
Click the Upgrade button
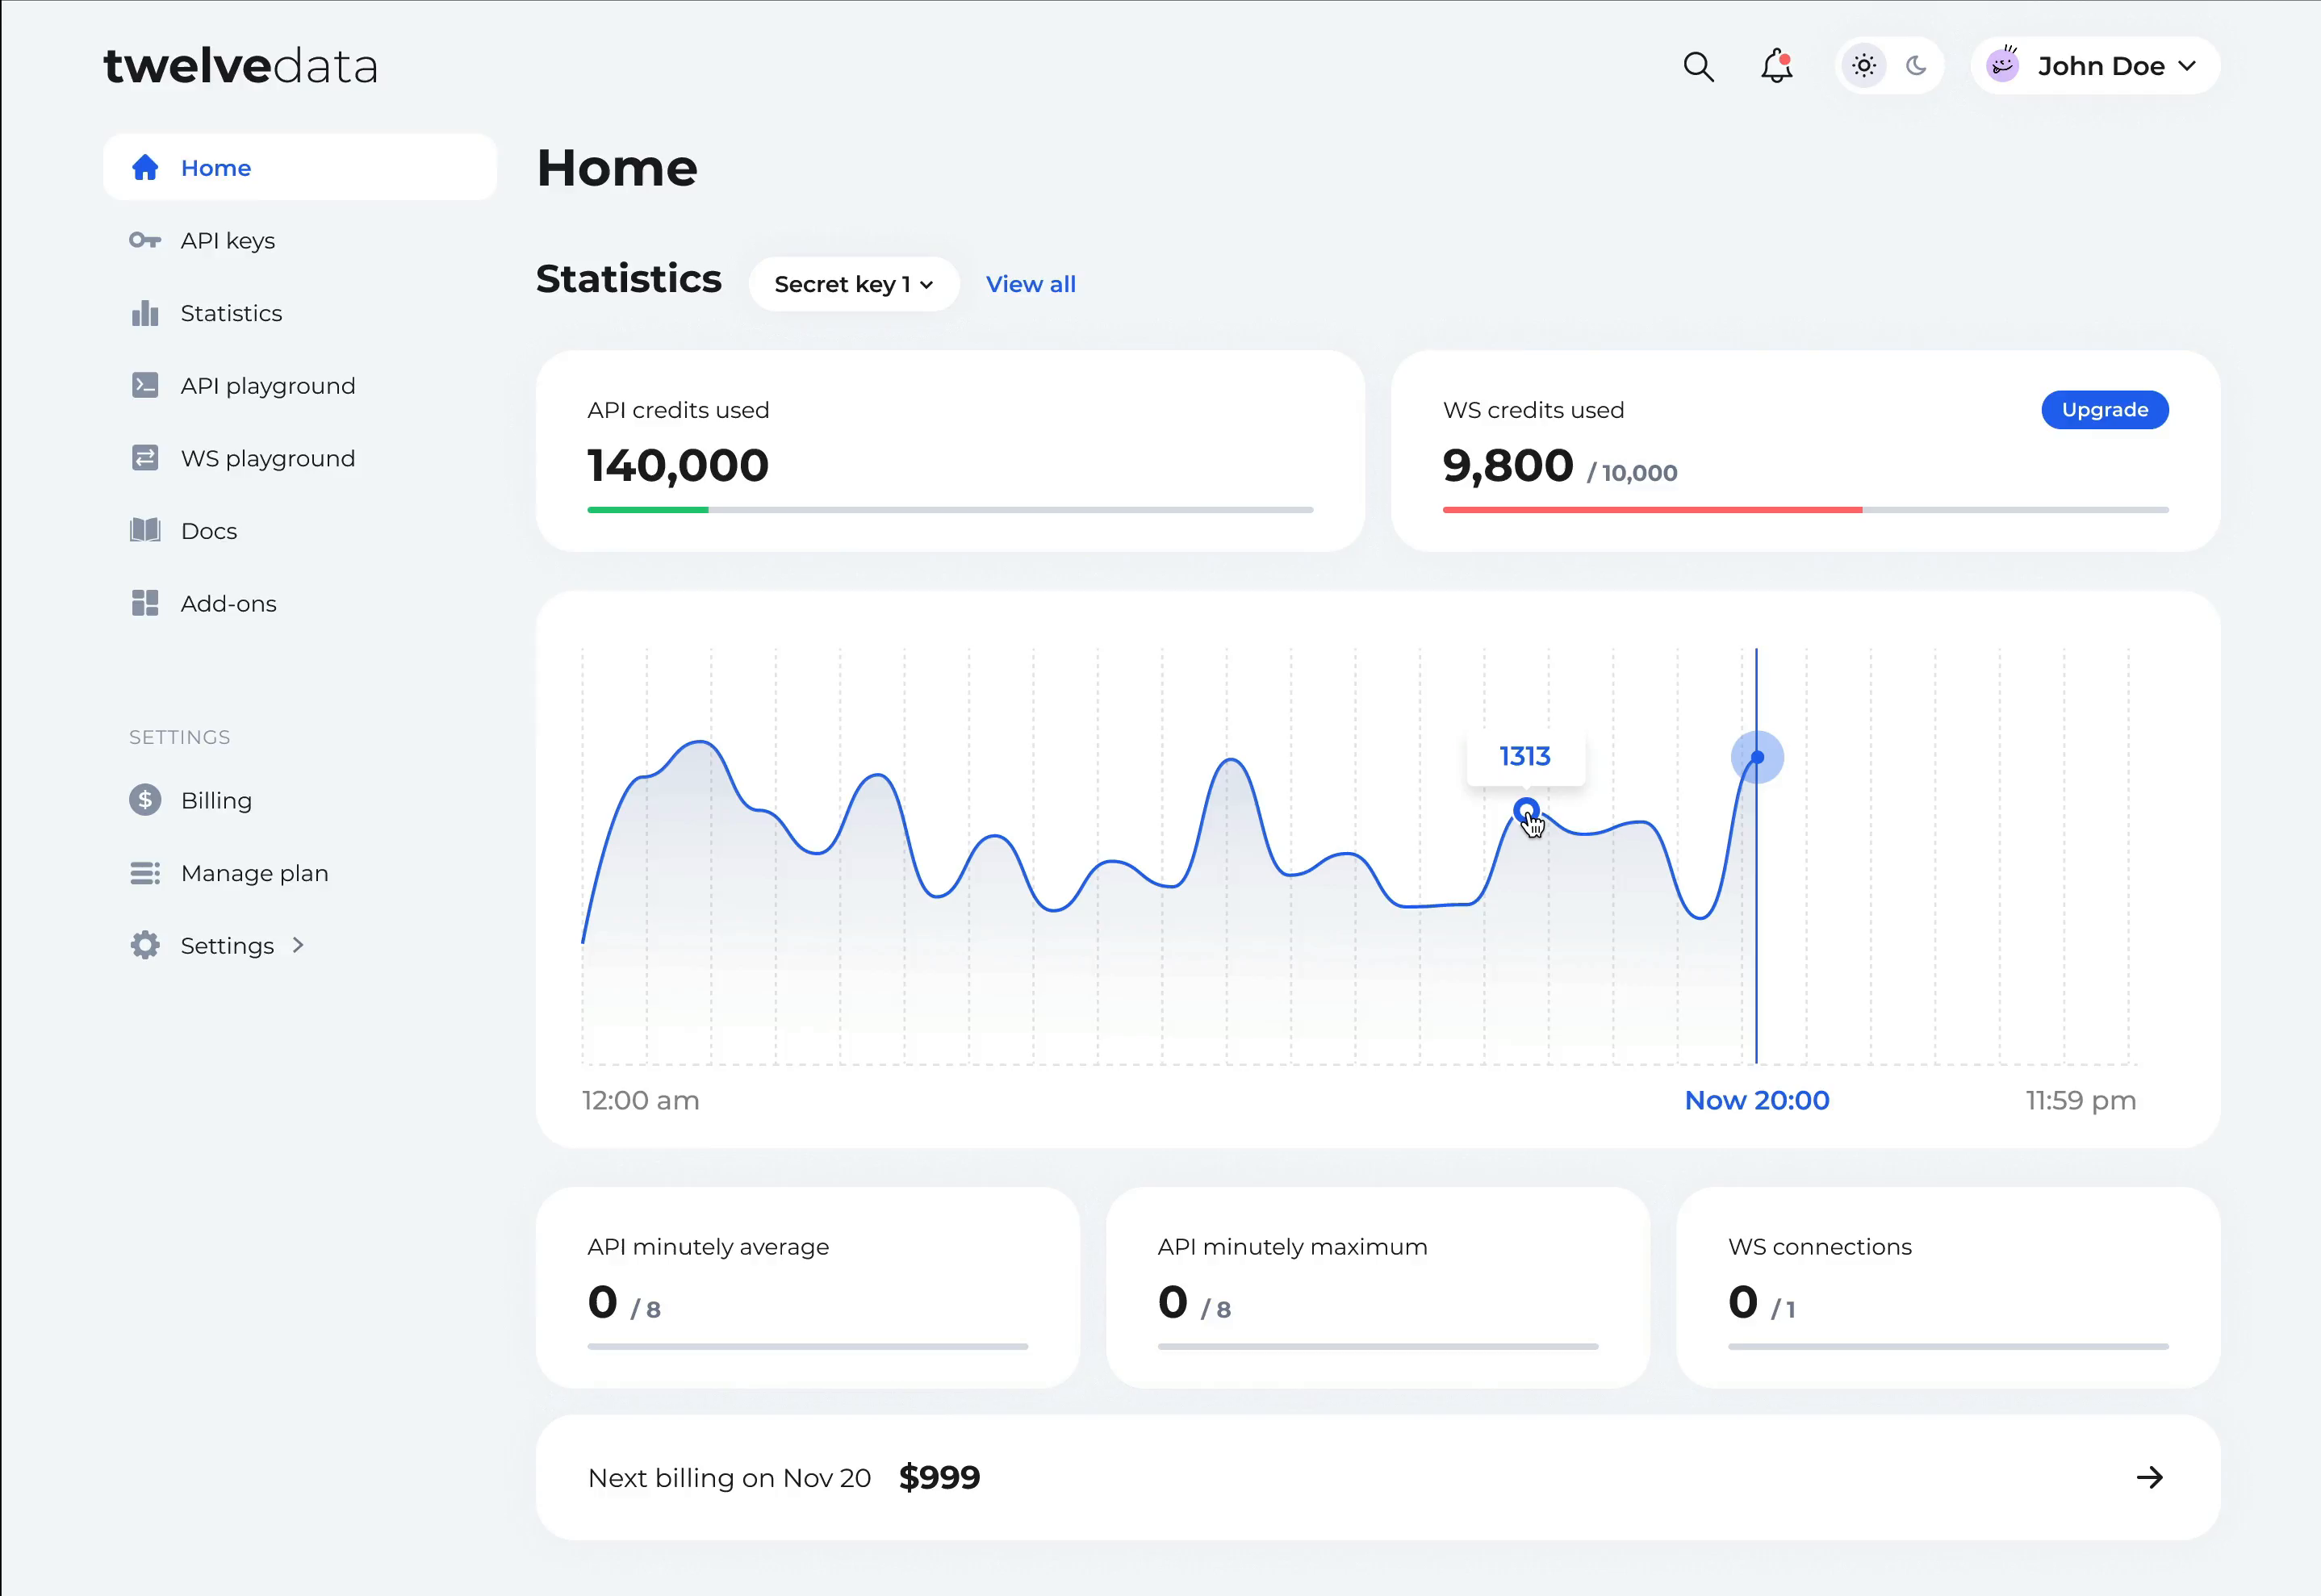2104,410
